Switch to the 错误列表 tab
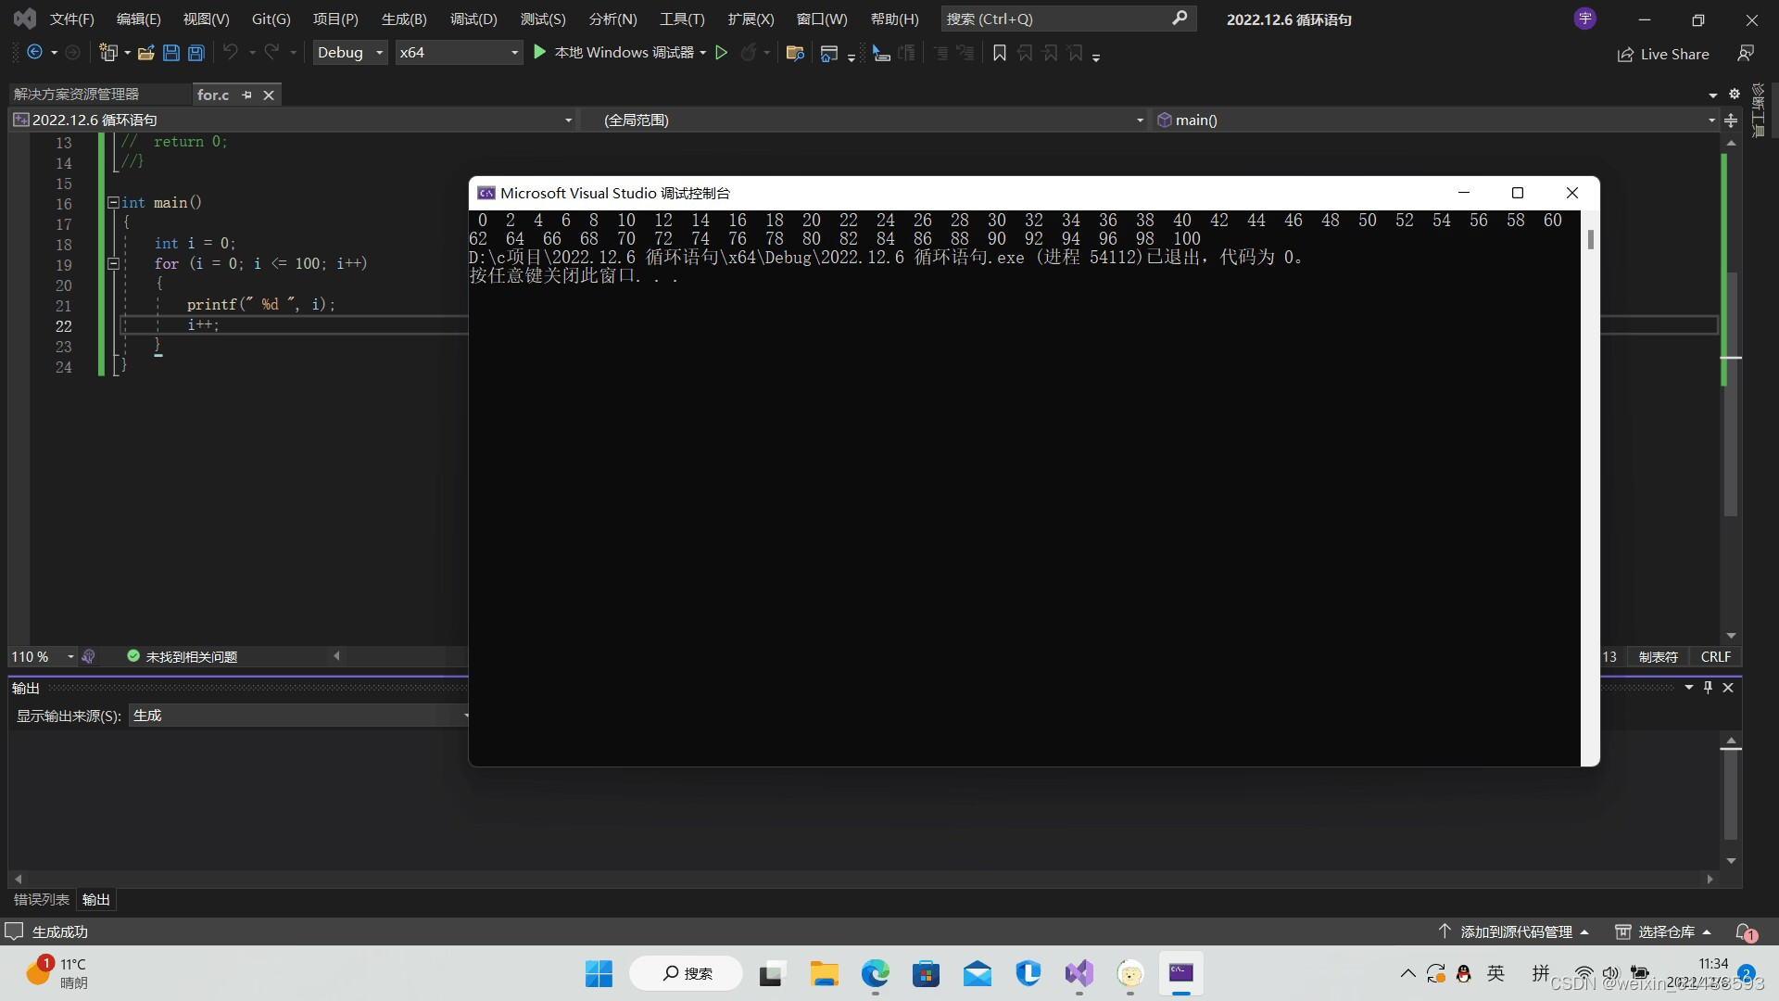Screen dimensions: 1779x1001 (x=42, y=899)
